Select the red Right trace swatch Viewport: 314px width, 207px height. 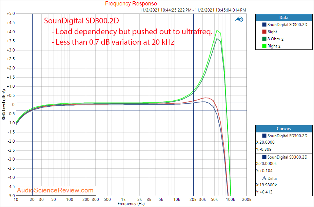pos(264,32)
